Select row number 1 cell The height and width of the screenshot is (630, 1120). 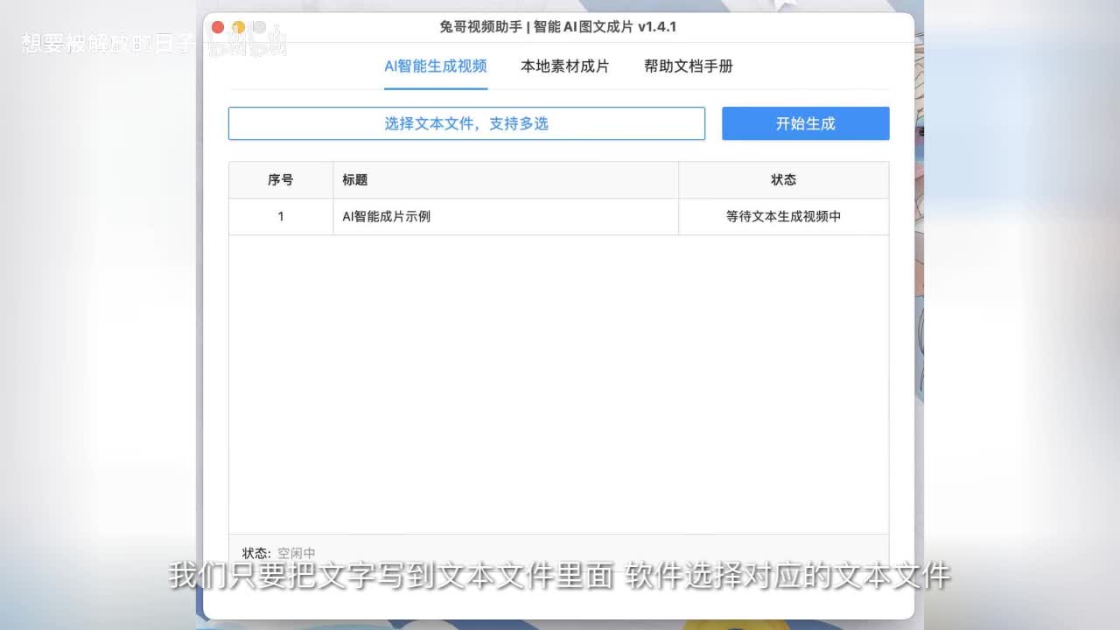pyautogui.click(x=280, y=217)
